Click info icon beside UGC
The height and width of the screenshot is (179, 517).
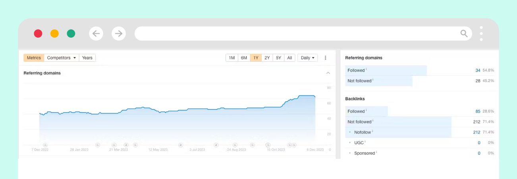pyautogui.click(x=365, y=141)
